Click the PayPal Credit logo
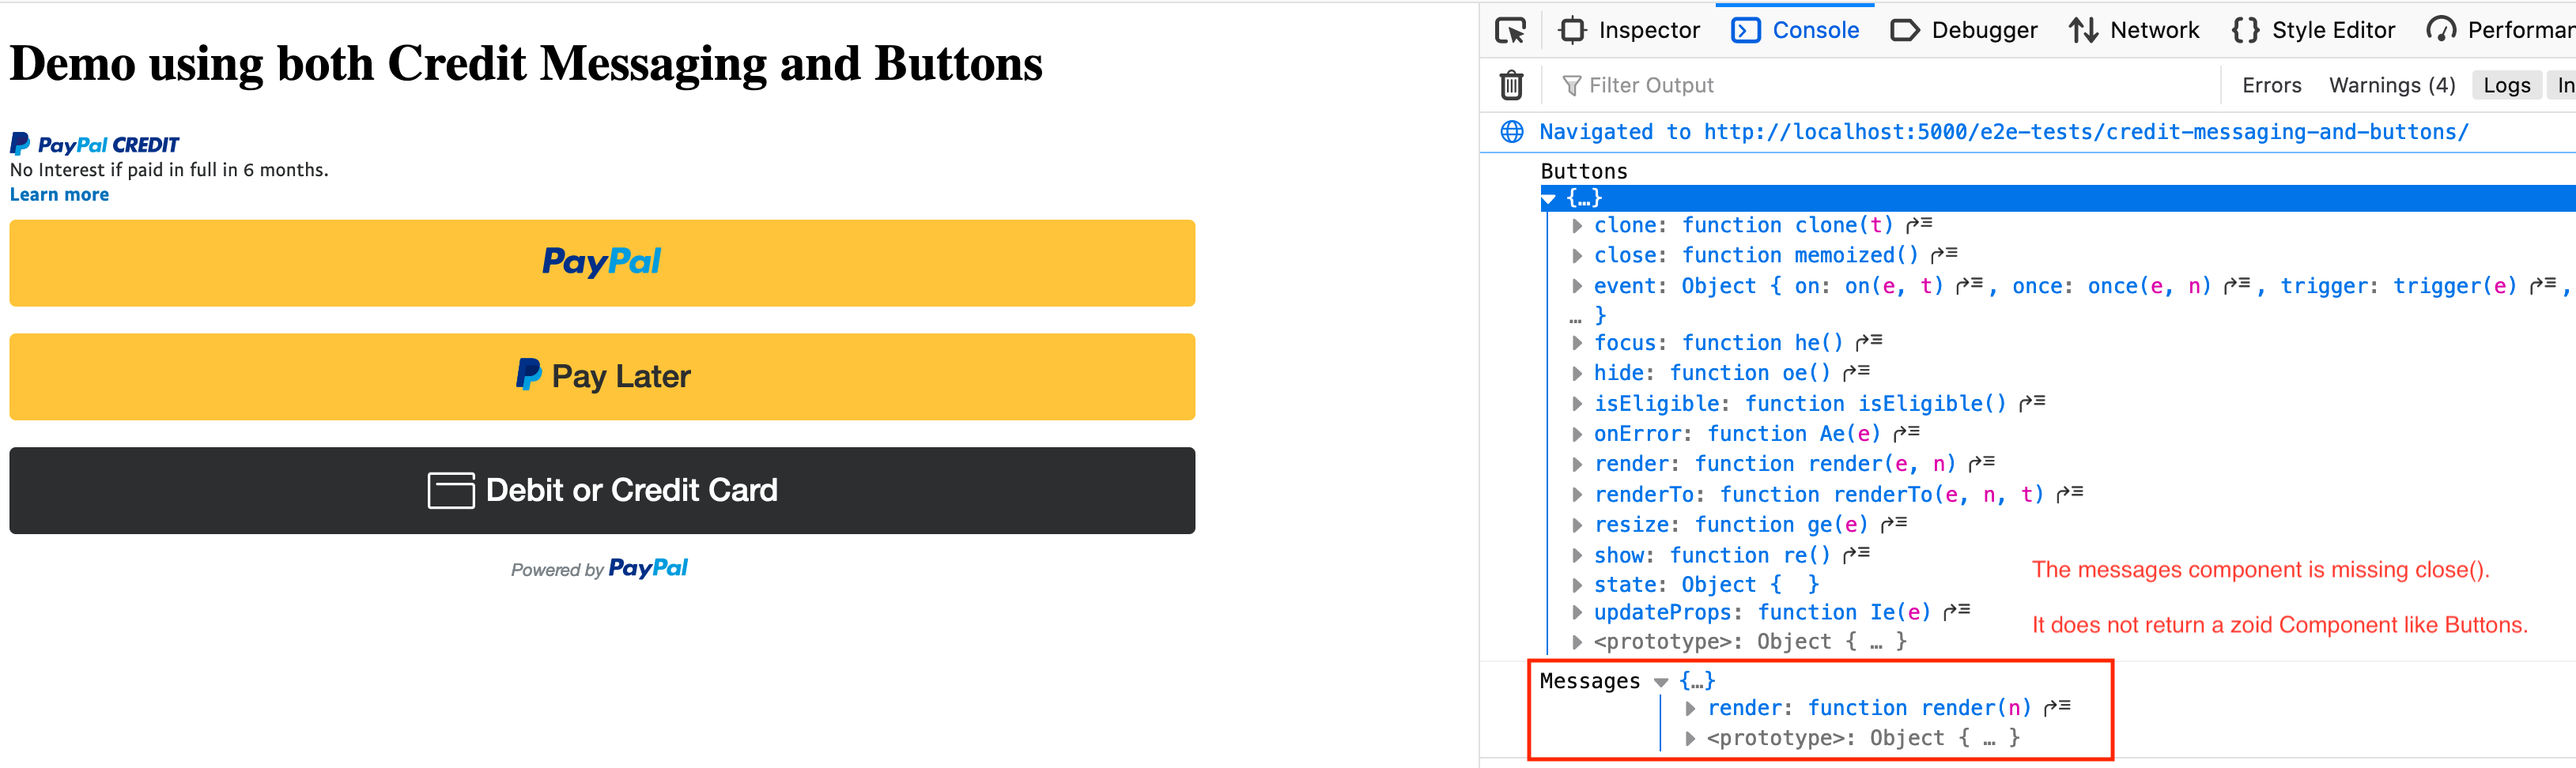Screen dimensions: 2576x768 coord(95,145)
